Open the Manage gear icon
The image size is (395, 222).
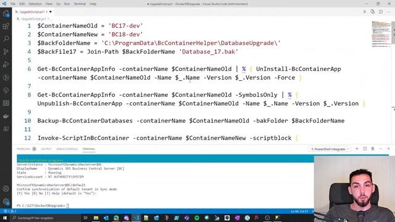[6, 202]
